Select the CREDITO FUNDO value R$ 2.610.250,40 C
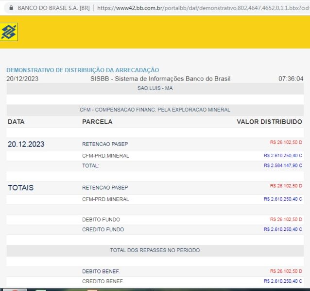 point(283,229)
